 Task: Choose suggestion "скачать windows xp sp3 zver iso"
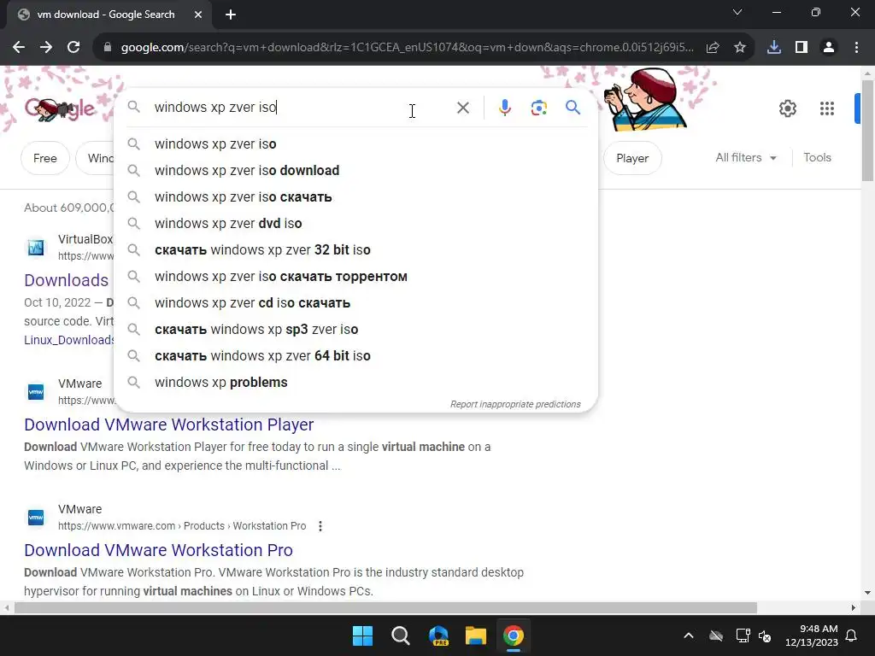[x=355, y=330]
